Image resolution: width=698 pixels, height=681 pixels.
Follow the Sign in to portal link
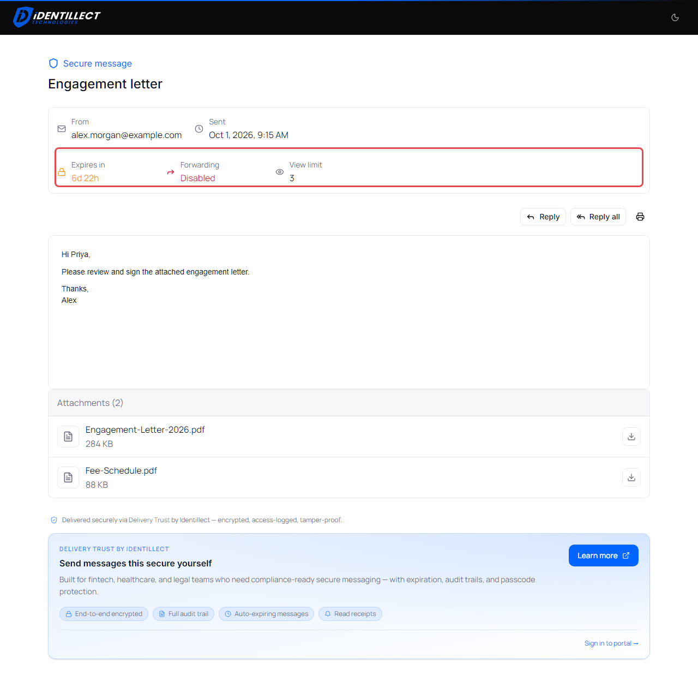(x=611, y=643)
